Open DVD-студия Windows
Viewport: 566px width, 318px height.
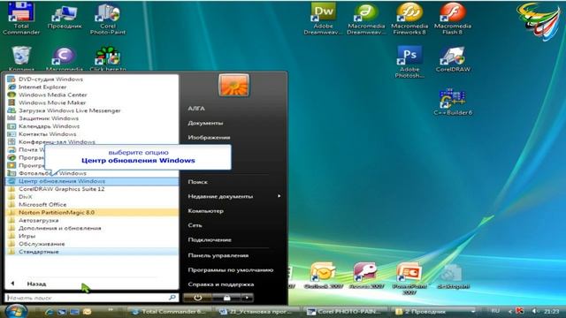92,79
